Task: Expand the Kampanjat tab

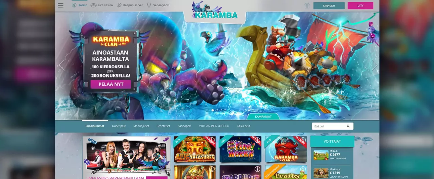Action: (263, 117)
